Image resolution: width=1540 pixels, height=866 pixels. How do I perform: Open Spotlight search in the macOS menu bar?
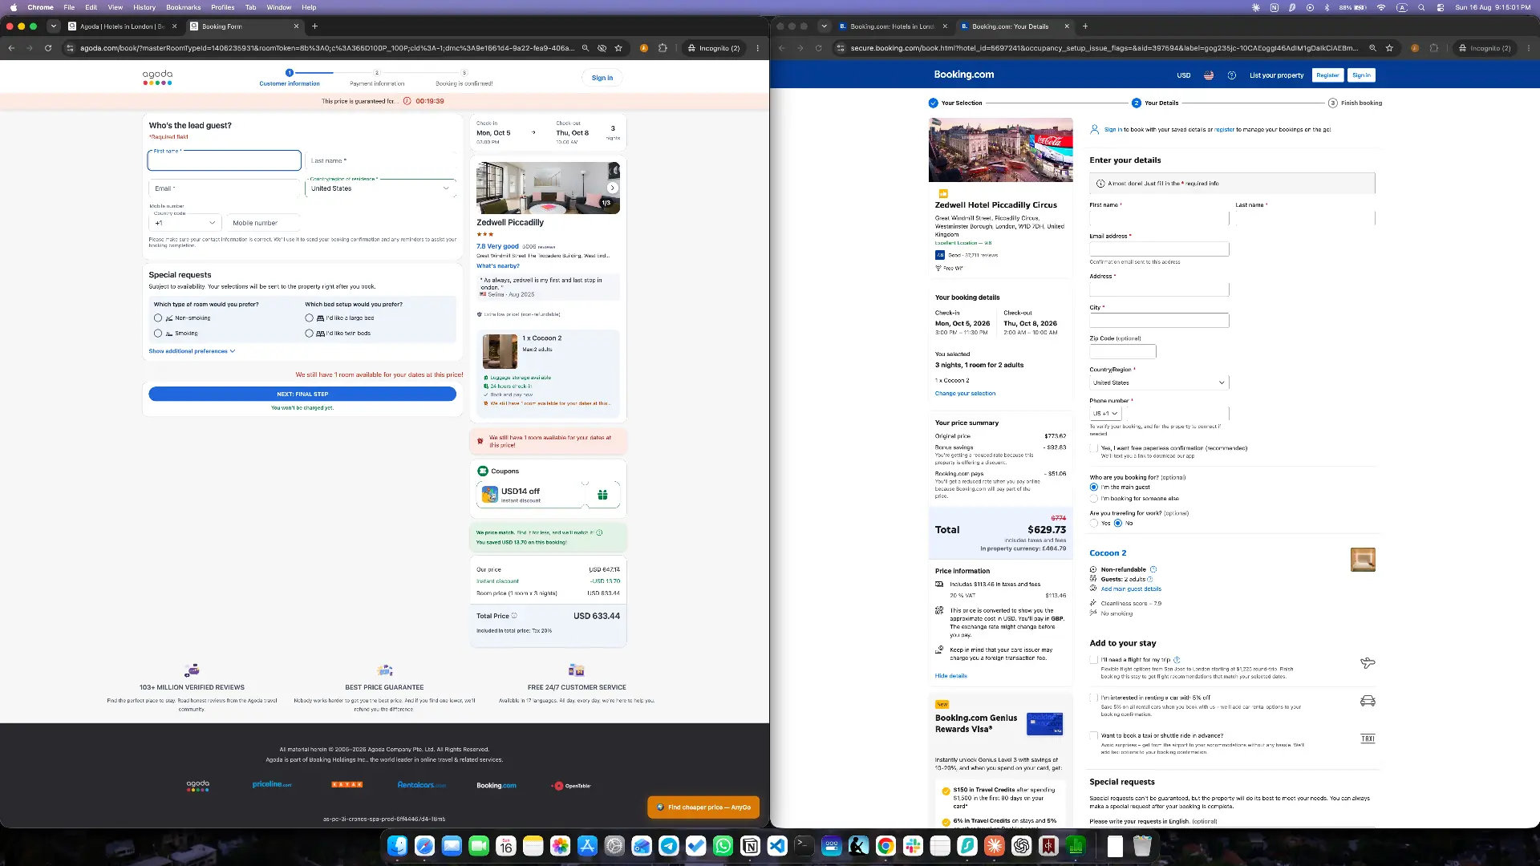[x=1421, y=7]
